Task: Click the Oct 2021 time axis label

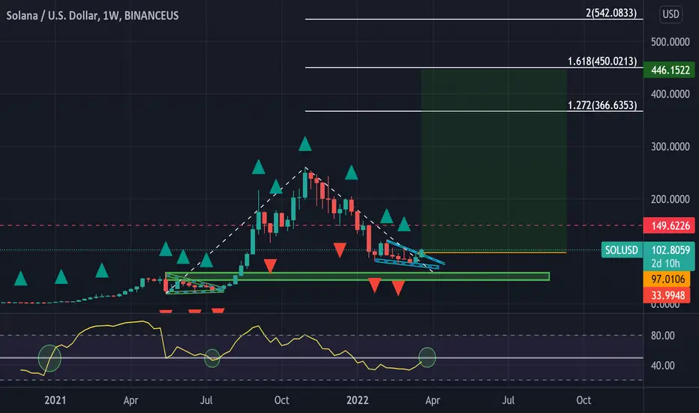Action: tap(282, 400)
